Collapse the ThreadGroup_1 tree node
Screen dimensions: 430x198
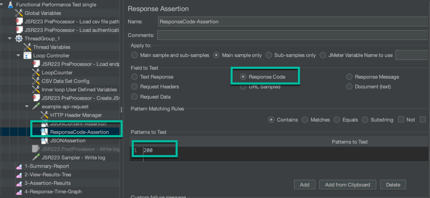(10, 39)
